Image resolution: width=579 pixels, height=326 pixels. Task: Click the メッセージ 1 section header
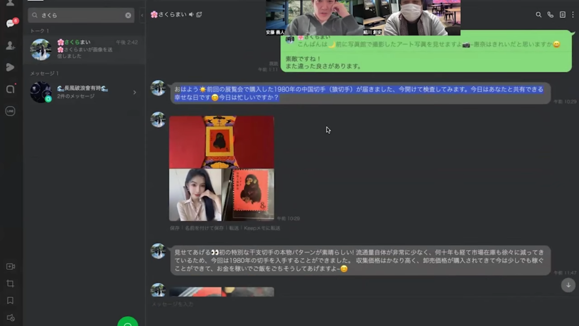coord(44,74)
